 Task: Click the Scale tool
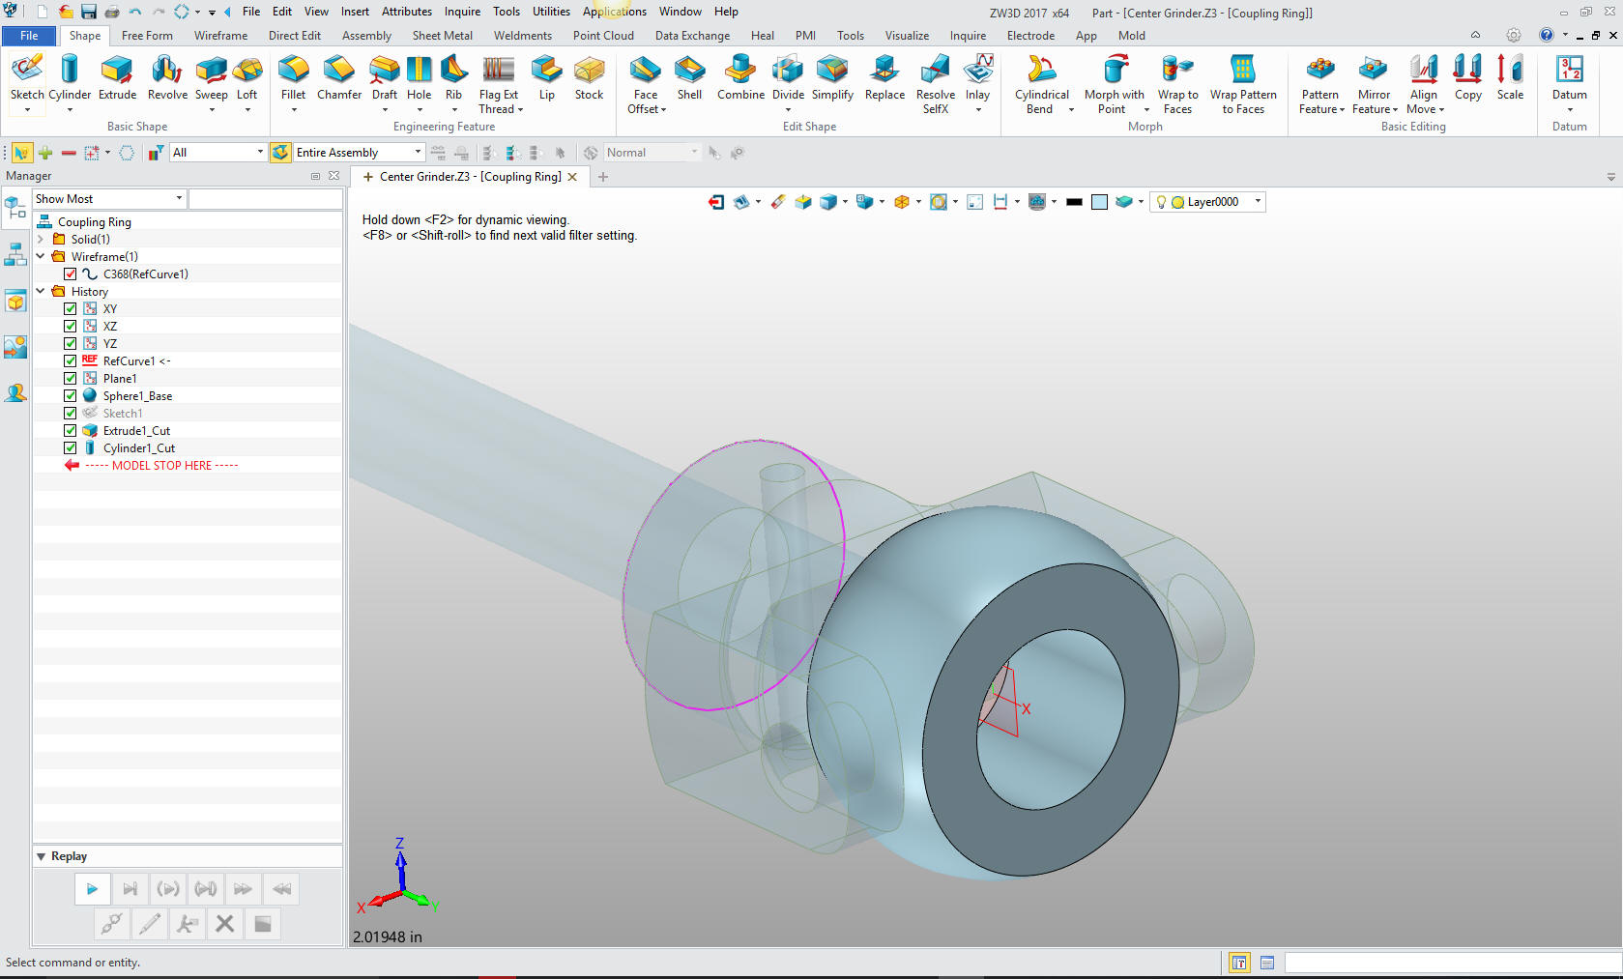(x=1510, y=77)
